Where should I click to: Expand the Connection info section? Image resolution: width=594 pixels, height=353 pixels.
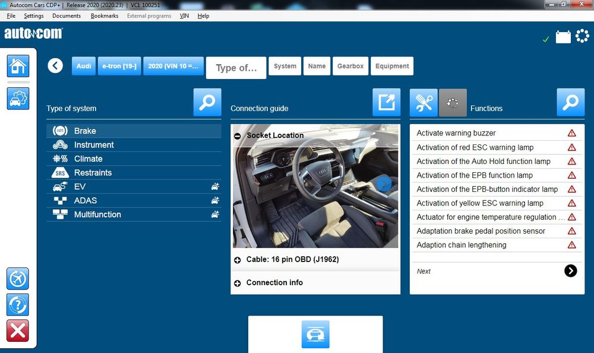coord(238,283)
